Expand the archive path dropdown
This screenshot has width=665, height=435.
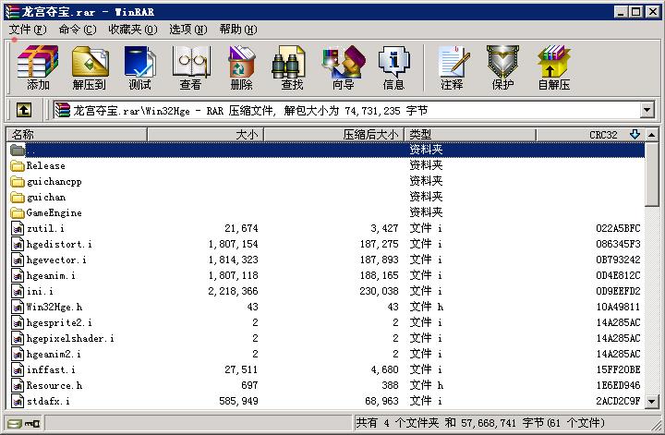647,111
